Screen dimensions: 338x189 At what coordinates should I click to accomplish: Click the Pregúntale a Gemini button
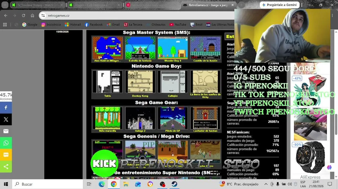[280, 5]
